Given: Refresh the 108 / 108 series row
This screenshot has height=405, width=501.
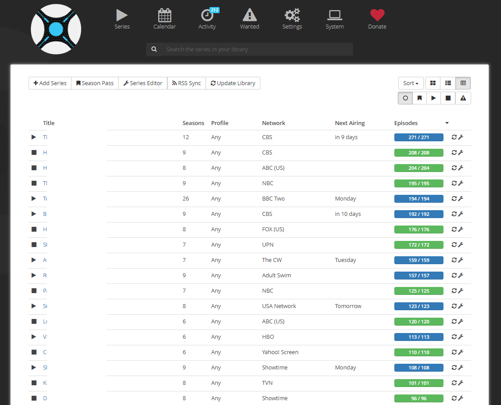Looking at the screenshot, I should click(454, 367).
